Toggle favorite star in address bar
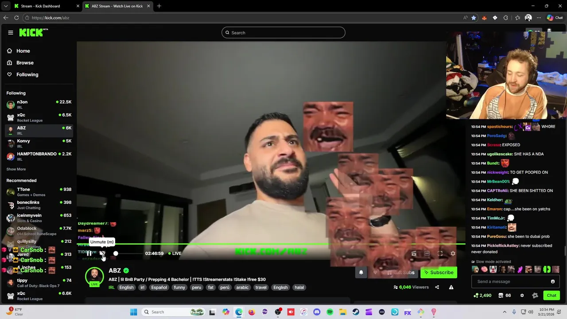Screen dimensions: 567x319 474,18
